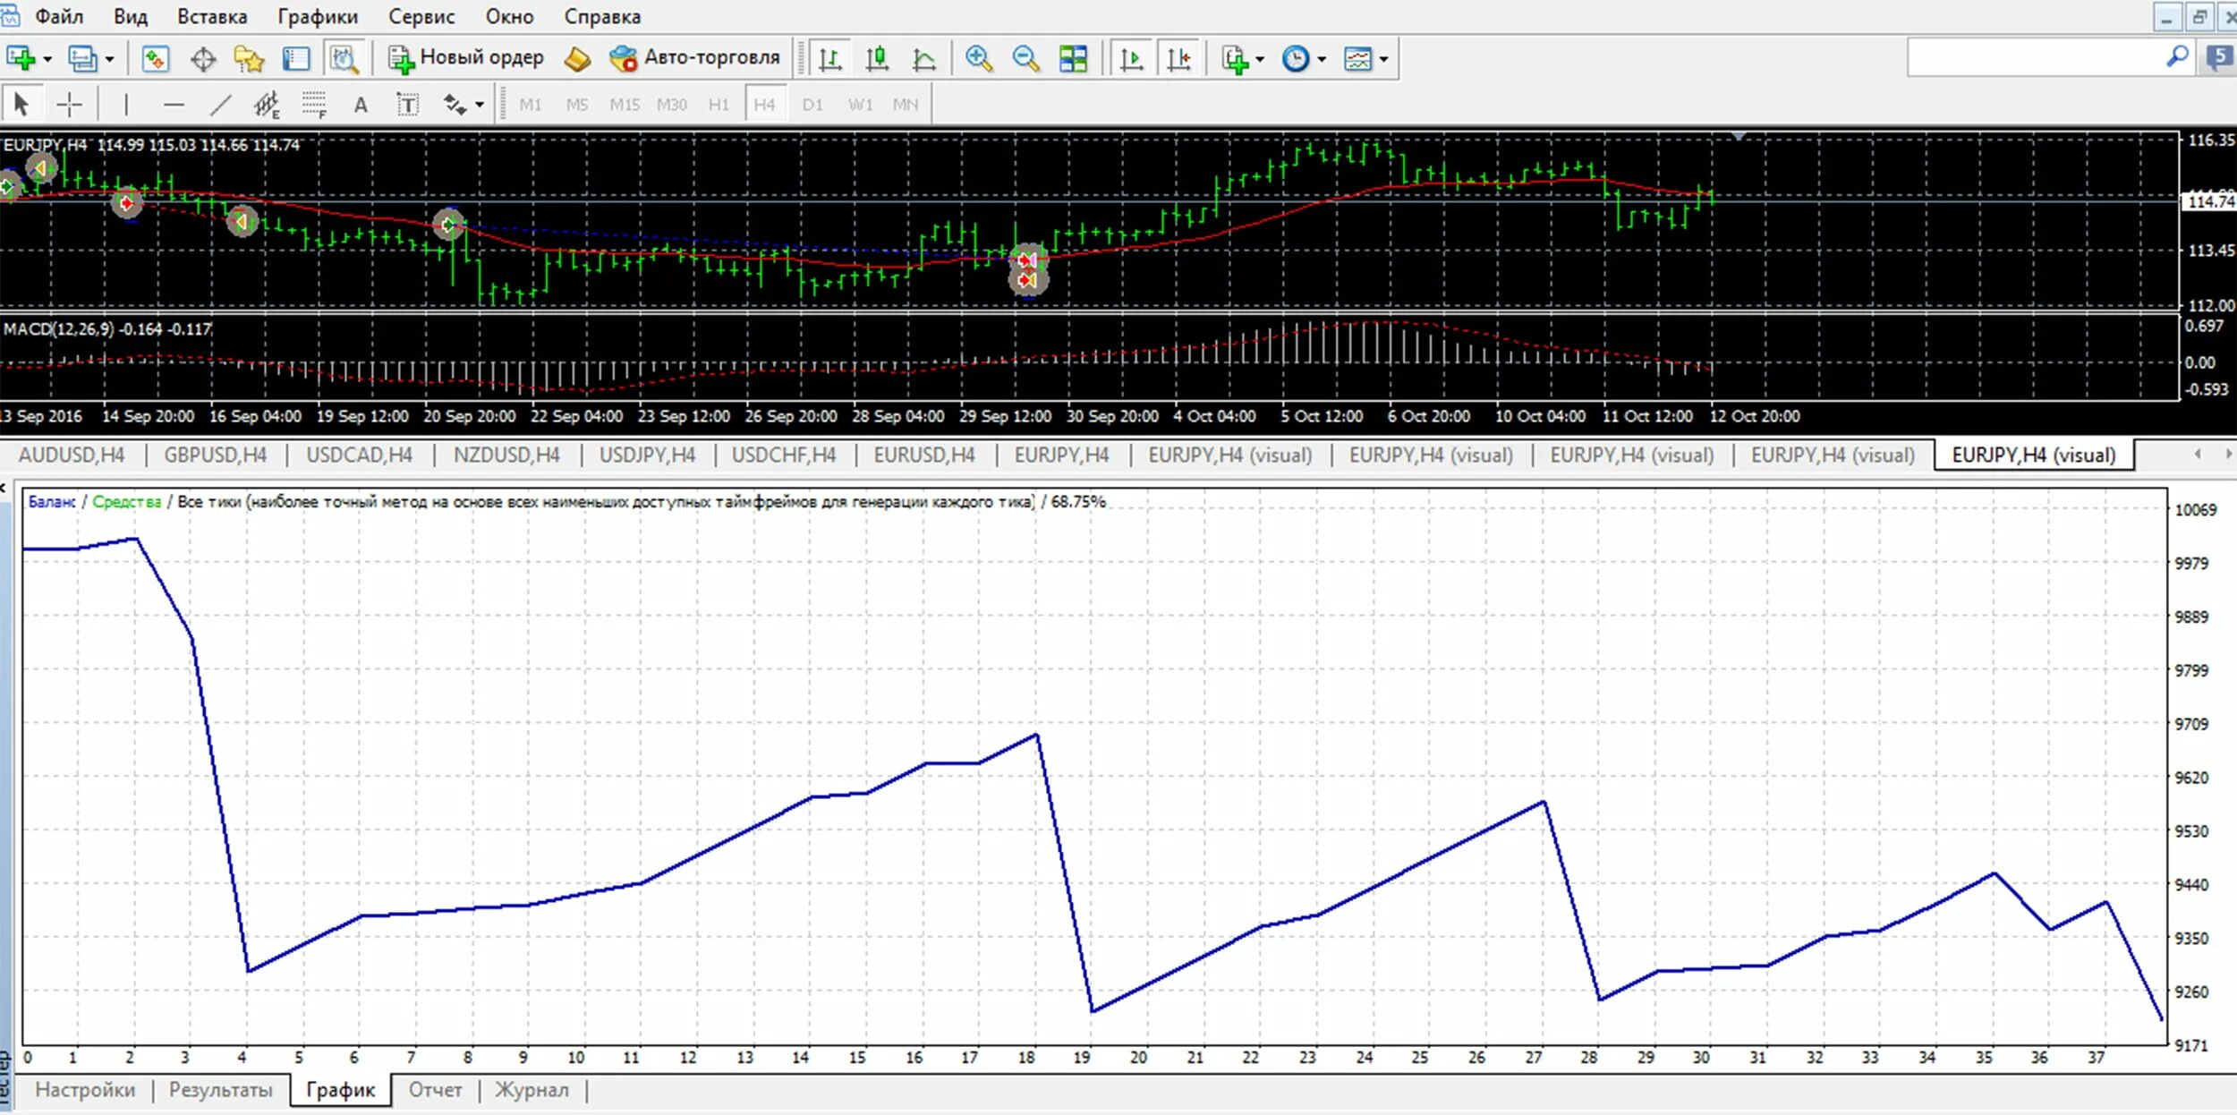Click the Zoom Out magnifier icon
Screen dimensions: 2237x1115
pyautogui.click(x=1025, y=59)
